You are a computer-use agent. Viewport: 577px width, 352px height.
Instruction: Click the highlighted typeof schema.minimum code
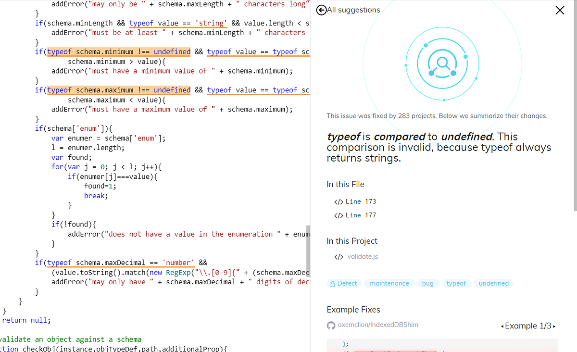coord(118,51)
